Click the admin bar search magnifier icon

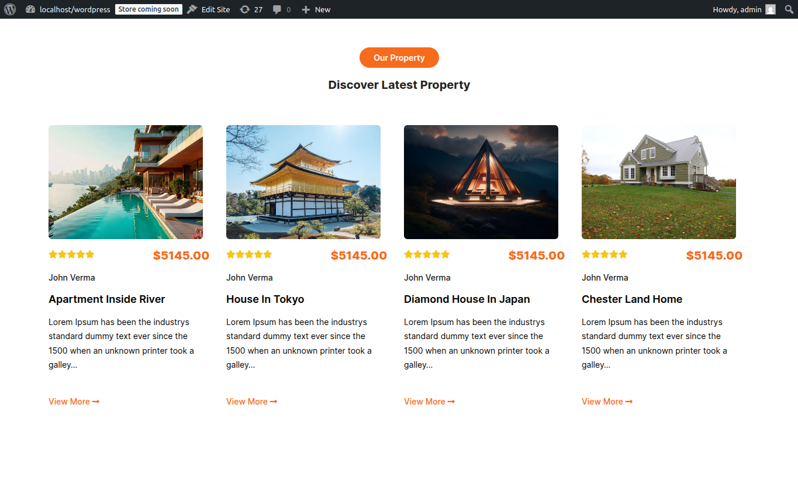coord(789,9)
